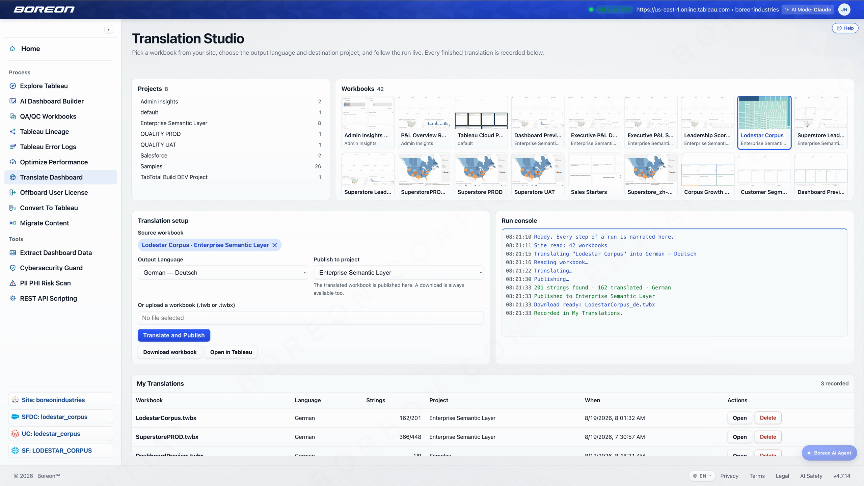The image size is (864, 486).
Task: Collapse the sidebar with the chevron button
Action: pos(109,30)
